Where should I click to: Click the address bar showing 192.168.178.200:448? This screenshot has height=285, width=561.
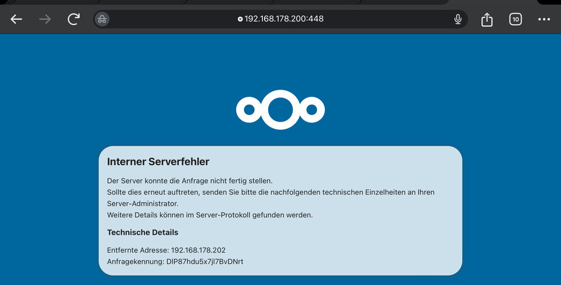(280, 19)
